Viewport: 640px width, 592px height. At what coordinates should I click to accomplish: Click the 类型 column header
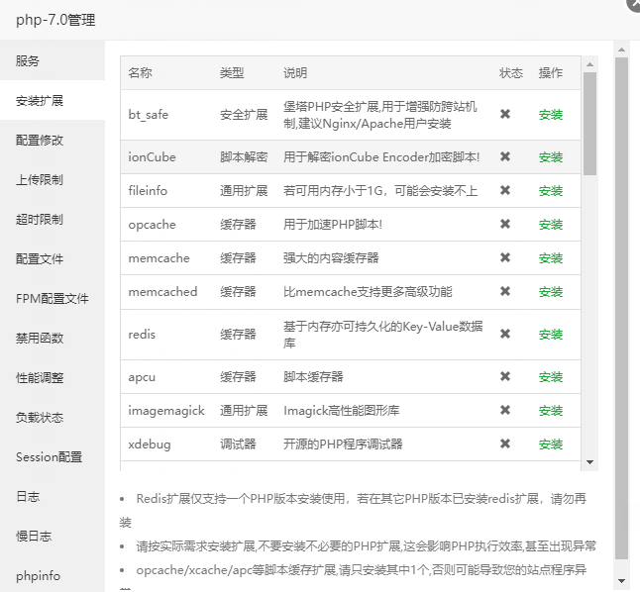pos(232,73)
